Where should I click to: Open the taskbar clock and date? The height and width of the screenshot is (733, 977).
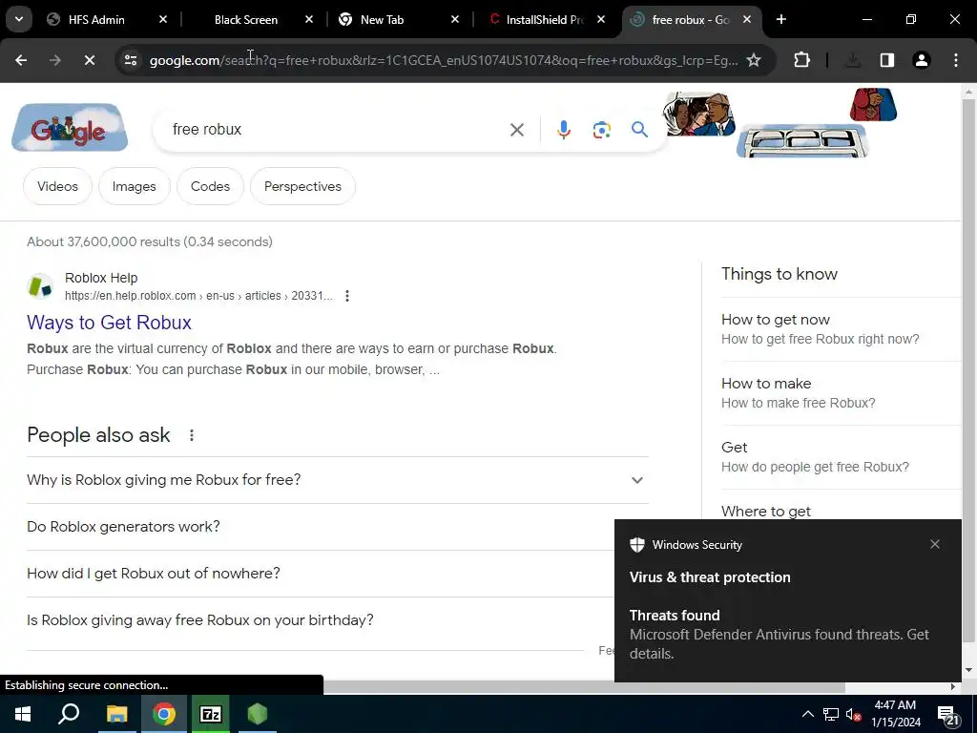click(895, 714)
